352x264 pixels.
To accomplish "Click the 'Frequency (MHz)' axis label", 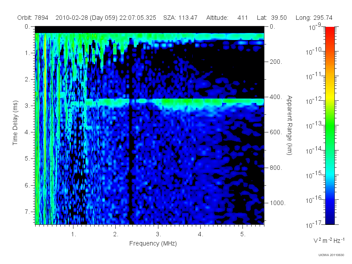I will click(153, 244).
